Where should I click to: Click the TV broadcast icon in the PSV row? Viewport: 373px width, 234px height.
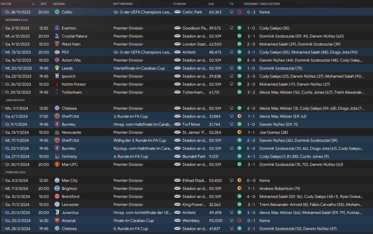click(x=232, y=52)
